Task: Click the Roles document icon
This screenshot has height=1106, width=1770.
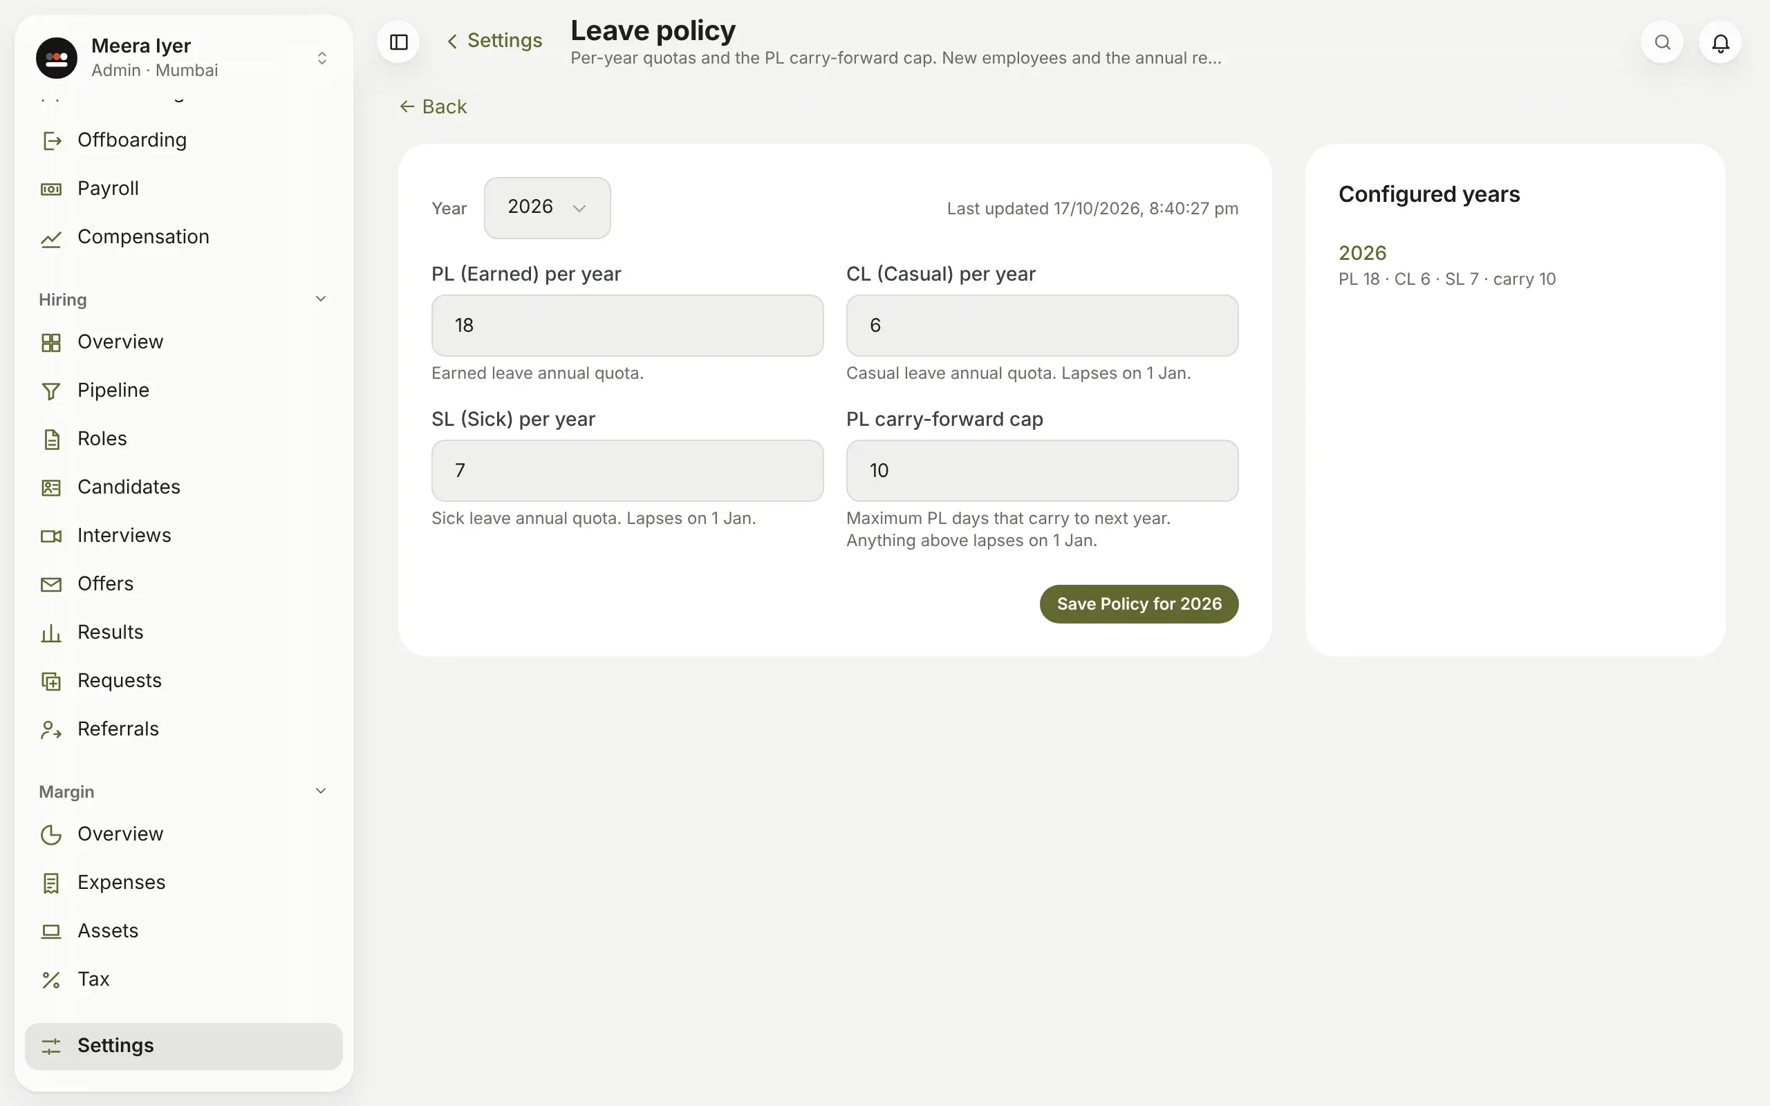Action: pyautogui.click(x=51, y=439)
